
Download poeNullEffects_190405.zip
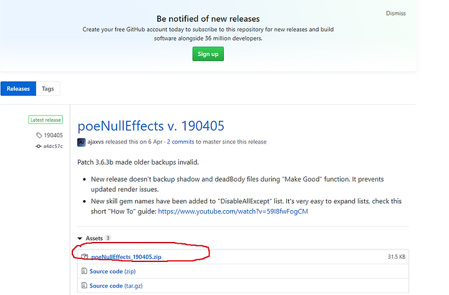point(126,257)
